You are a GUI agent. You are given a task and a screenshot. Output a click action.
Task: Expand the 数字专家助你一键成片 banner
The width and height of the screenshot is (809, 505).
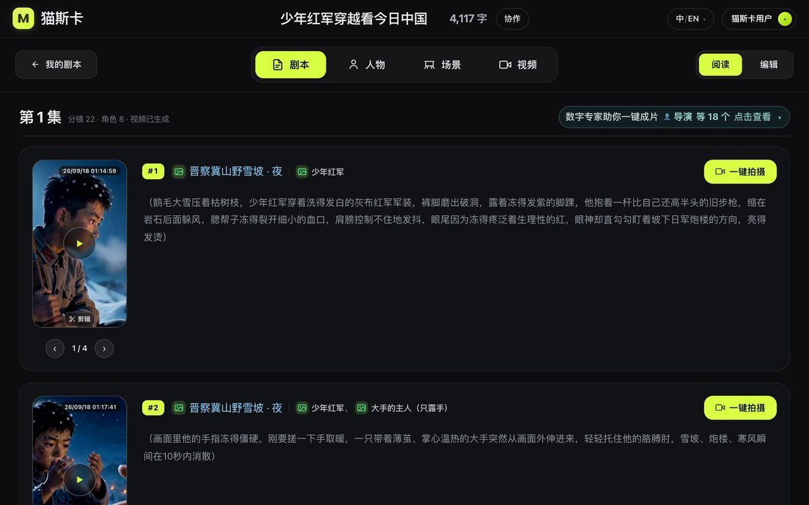[674, 117]
